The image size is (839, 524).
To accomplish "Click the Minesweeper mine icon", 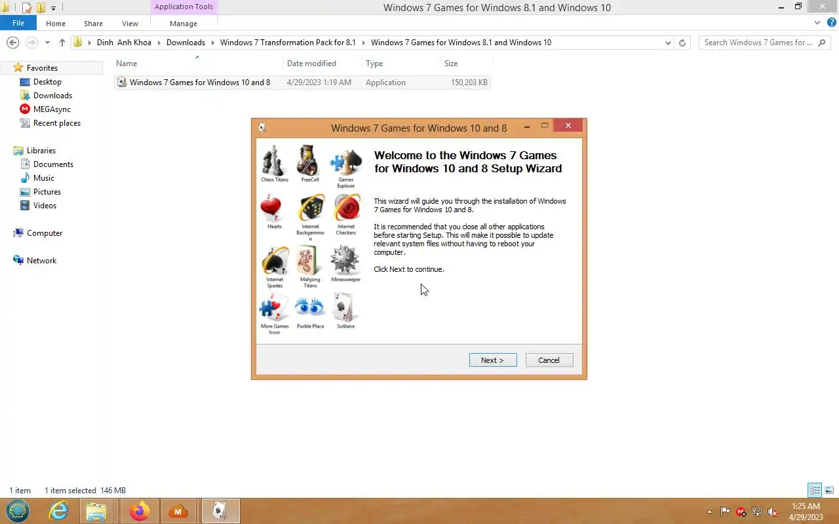I will [345, 261].
